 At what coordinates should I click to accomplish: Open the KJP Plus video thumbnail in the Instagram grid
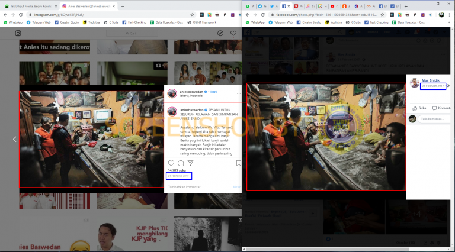point(132,234)
